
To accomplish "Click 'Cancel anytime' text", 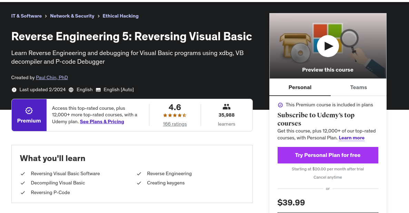I will (328, 177).
